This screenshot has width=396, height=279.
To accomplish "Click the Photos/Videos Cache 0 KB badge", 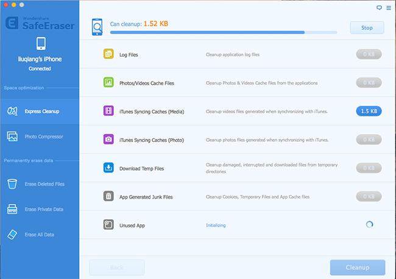I will (369, 83).
